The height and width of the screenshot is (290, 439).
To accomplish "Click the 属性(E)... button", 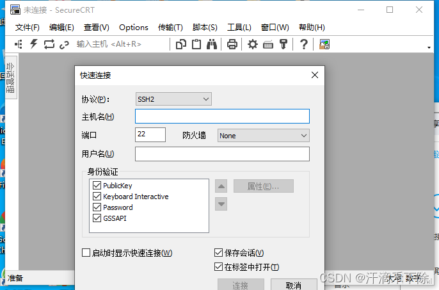I will (264, 186).
